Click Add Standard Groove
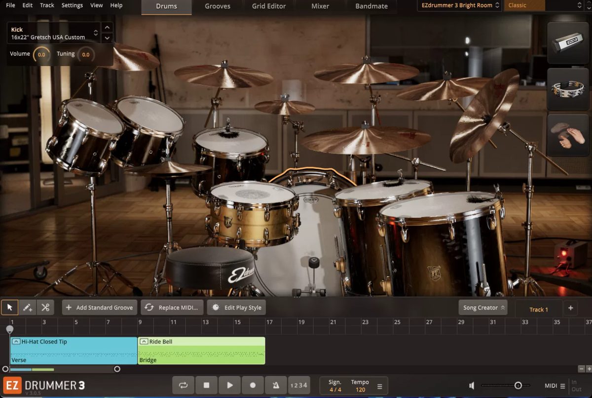592x398 pixels. pos(100,307)
